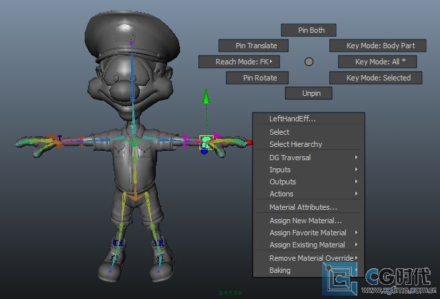Select the character's left foot joint

pyautogui.click(x=159, y=271)
